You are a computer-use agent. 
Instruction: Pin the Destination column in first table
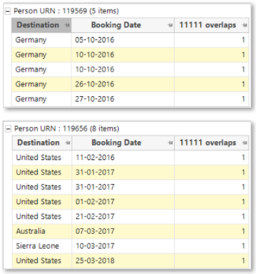67,25
